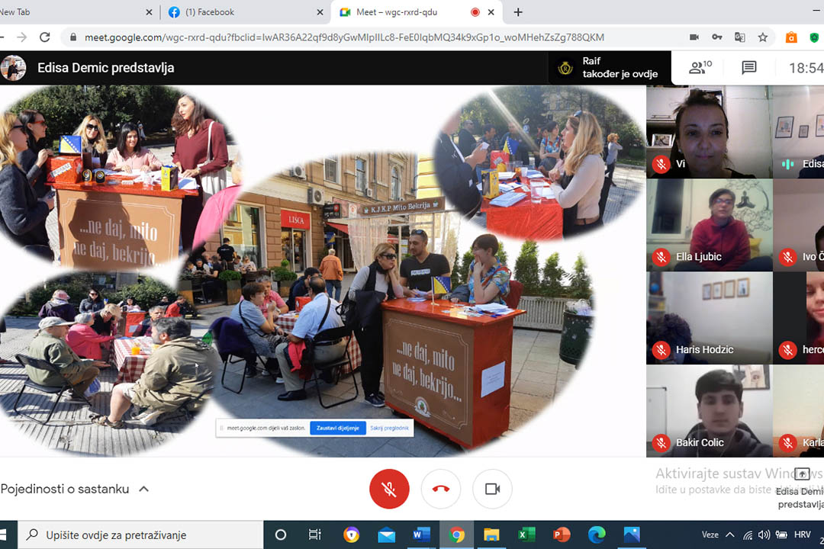Open Cortana circle on the taskbar
This screenshot has width=824, height=549.
coord(281,535)
